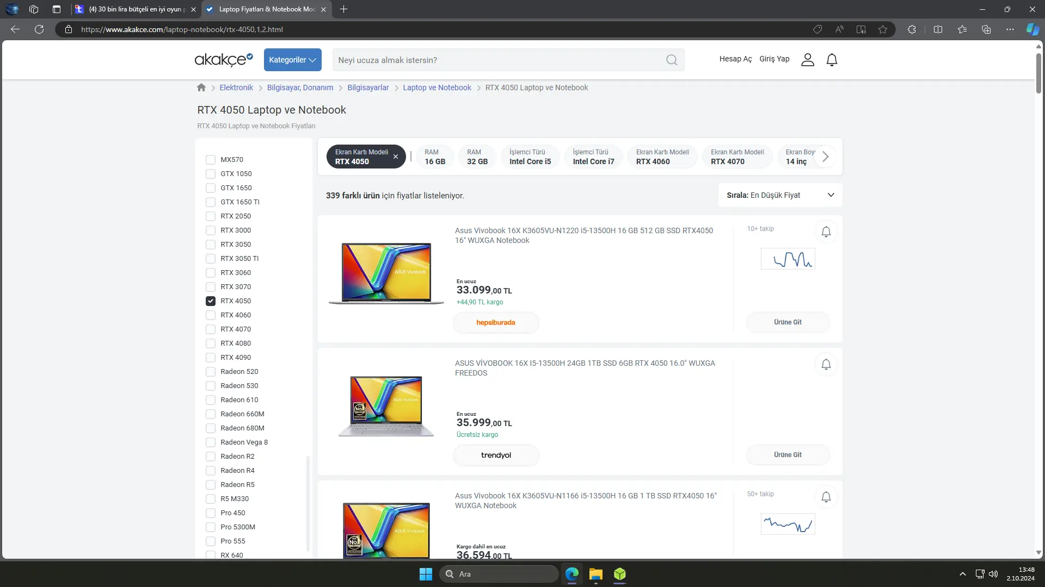
Task: Click the search magnifier icon
Action: point(672,60)
